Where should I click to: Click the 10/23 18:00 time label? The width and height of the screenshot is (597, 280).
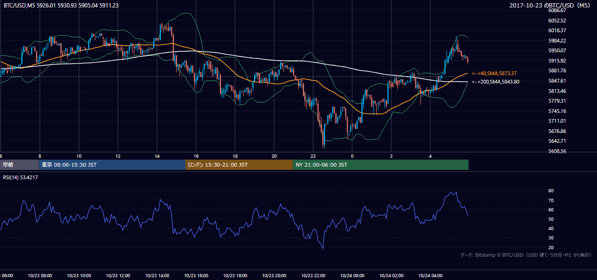tap(235, 275)
